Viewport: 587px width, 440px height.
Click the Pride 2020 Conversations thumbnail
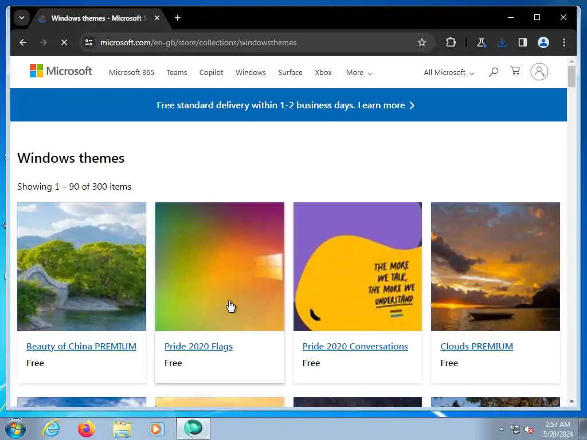pyautogui.click(x=358, y=266)
